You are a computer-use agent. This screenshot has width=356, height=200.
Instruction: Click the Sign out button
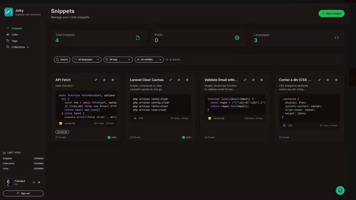[23, 193]
